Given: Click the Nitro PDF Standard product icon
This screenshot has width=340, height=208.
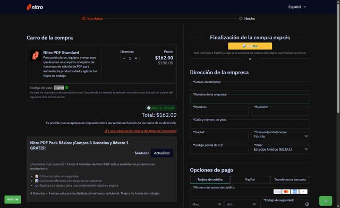Looking at the screenshot, I should (36, 56).
